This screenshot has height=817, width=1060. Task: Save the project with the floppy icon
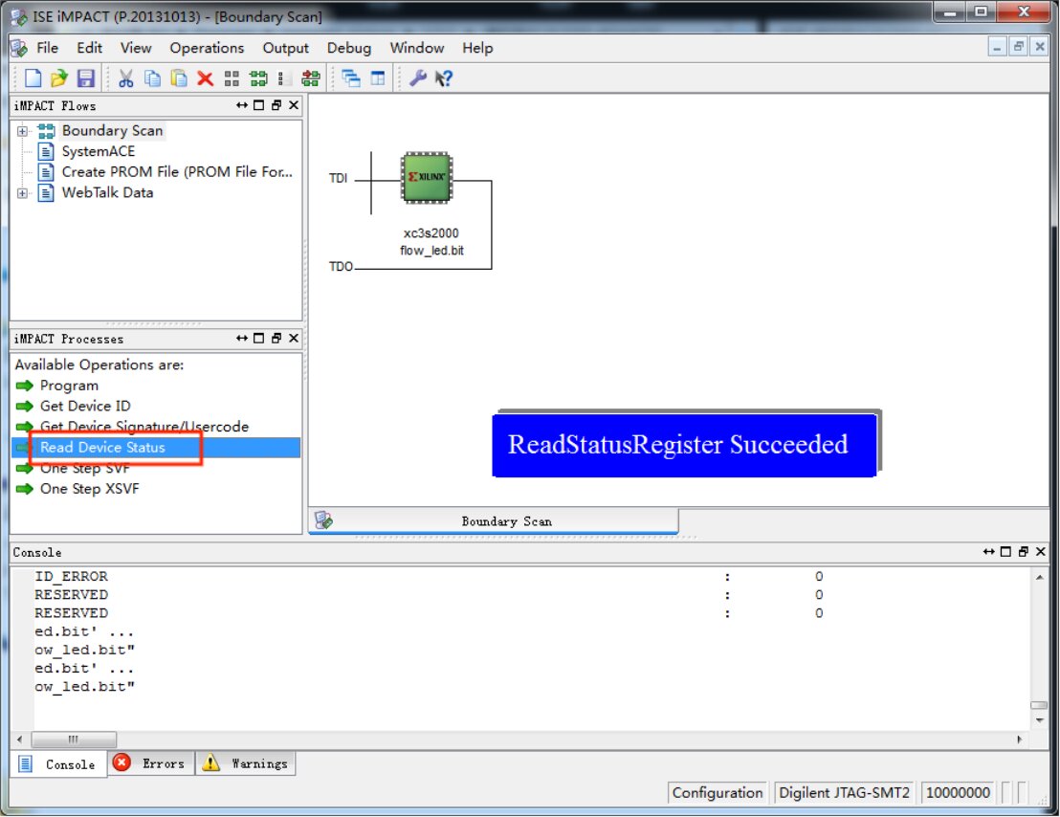coord(85,78)
